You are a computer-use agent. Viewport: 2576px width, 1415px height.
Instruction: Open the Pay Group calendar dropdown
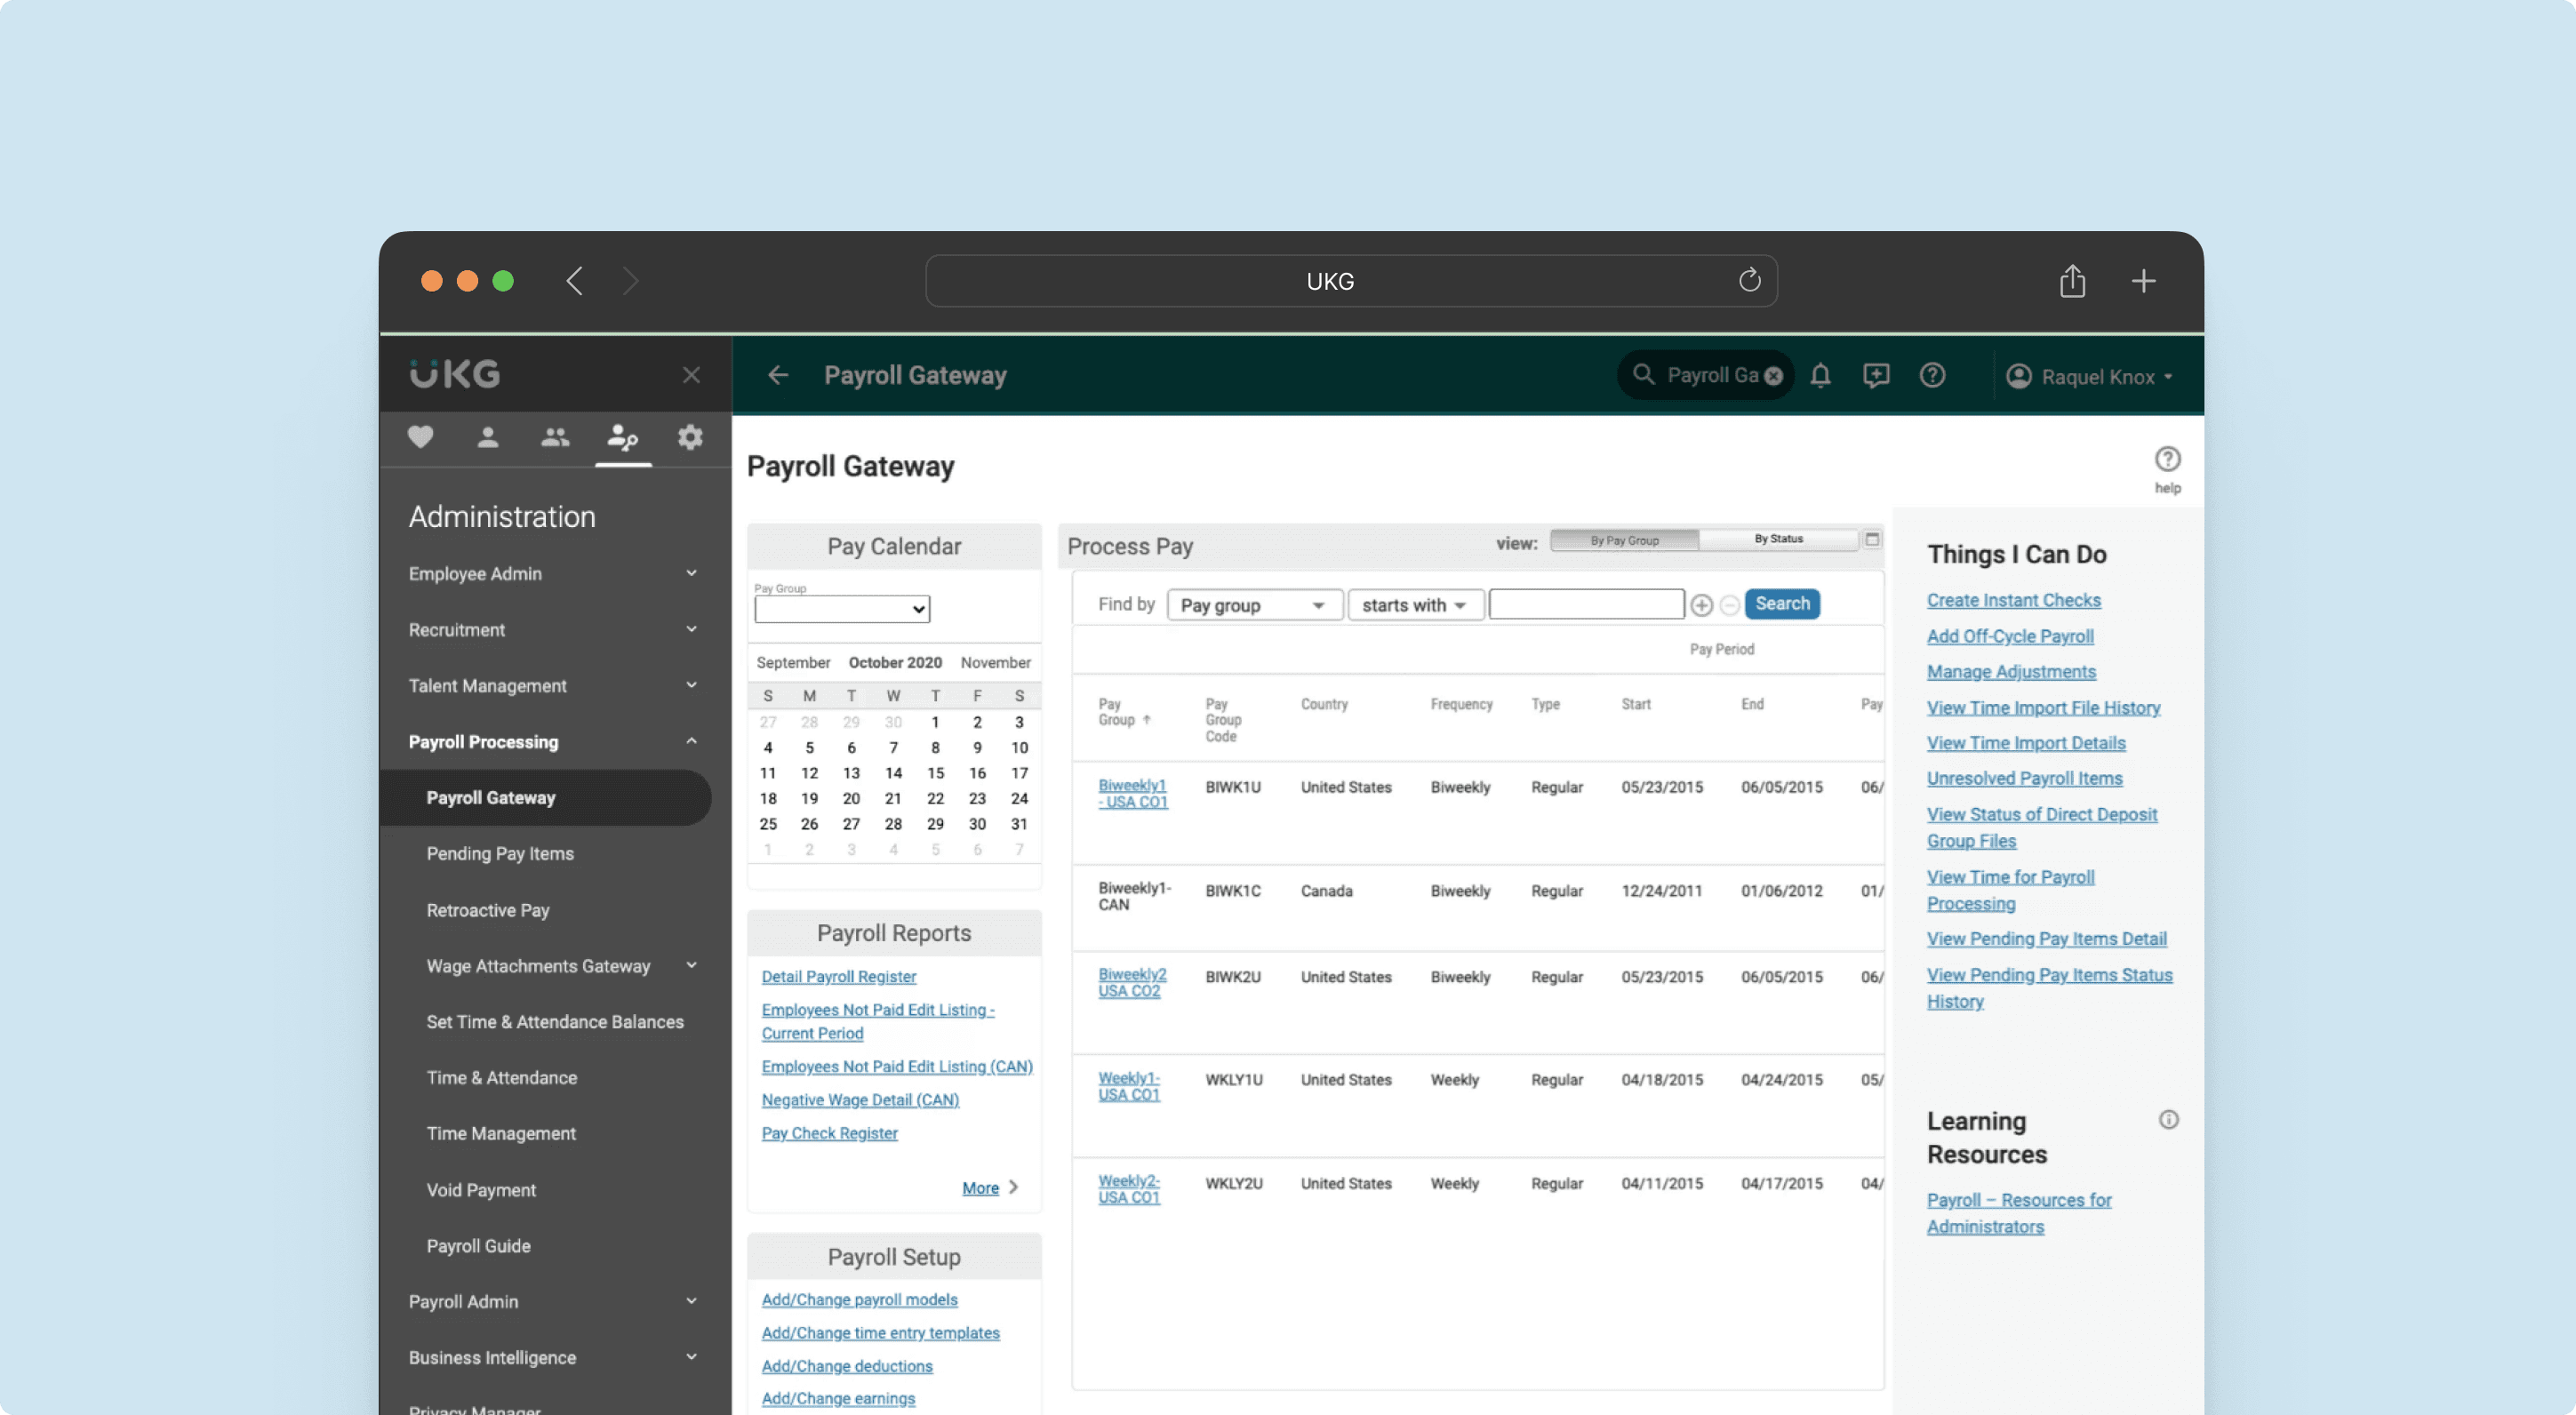(842, 609)
